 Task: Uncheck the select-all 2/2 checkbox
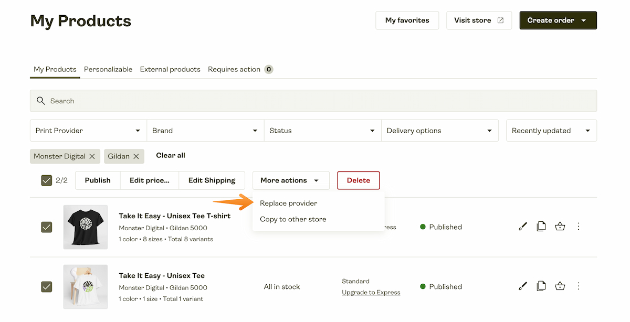click(46, 180)
